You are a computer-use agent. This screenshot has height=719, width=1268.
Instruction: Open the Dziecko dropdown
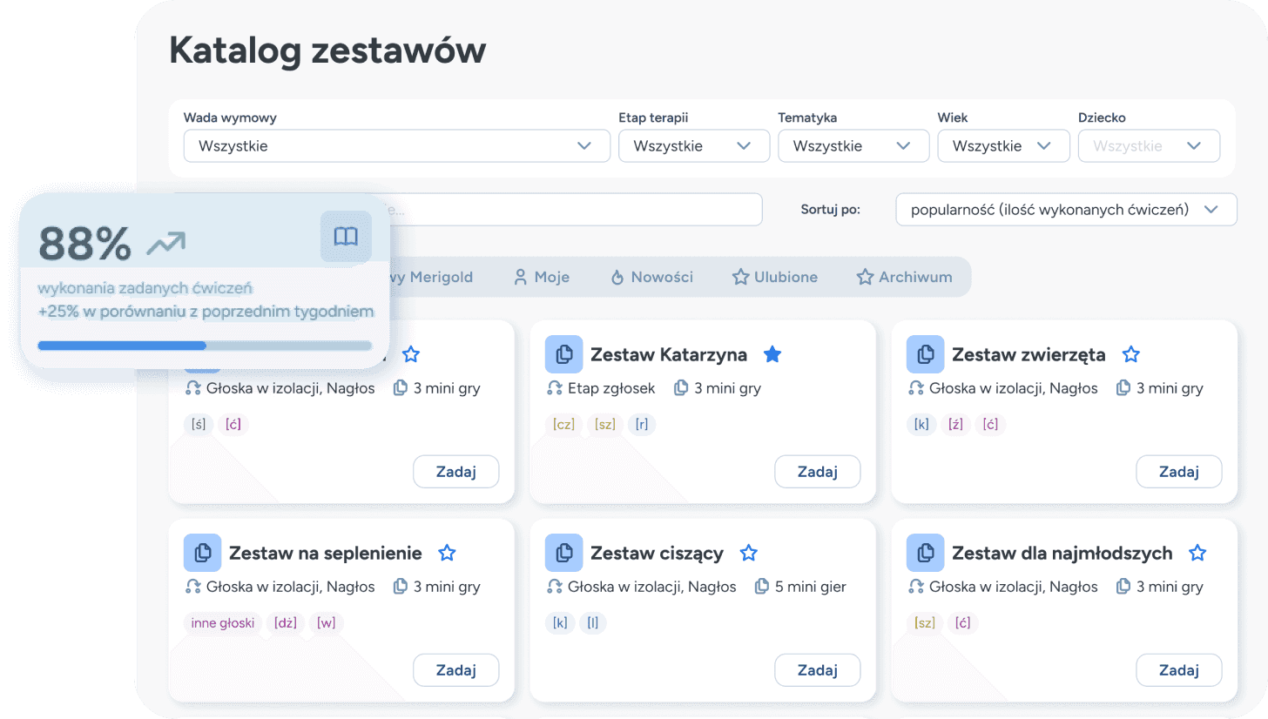1149,146
